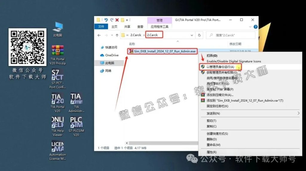306x171 pixels.
Task: Open the 查看 ribbon tab
Action: coord(140,27)
